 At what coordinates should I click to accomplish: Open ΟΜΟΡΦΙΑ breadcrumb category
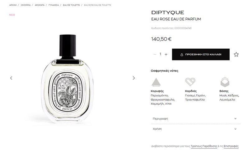pyautogui.click(x=26, y=5)
